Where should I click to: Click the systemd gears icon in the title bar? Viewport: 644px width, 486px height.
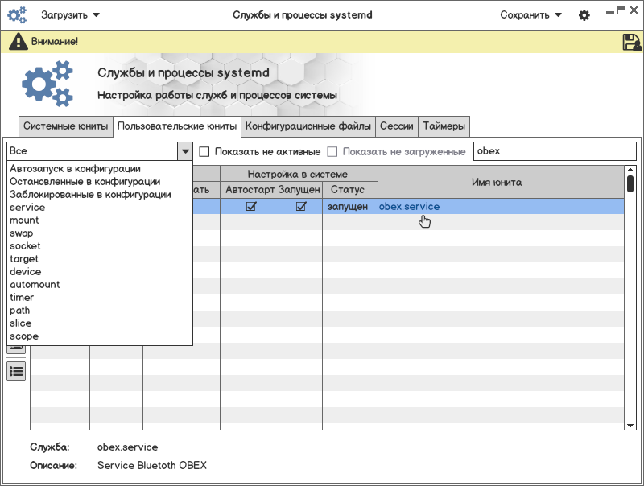(x=17, y=15)
